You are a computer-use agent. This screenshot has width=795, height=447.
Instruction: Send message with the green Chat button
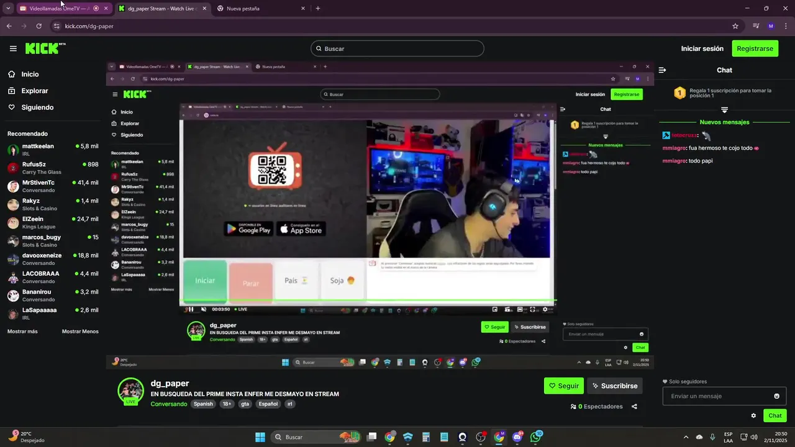775,415
